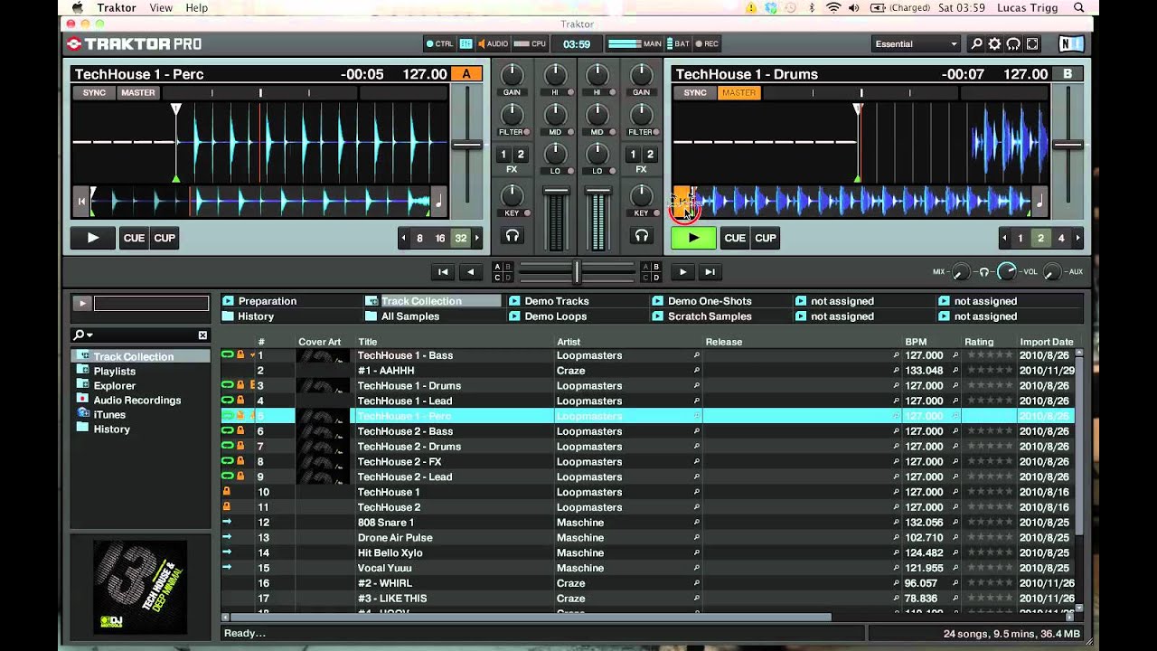Image resolution: width=1157 pixels, height=651 pixels.
Task: Open the View menu
Action: (x=161, y=7)
